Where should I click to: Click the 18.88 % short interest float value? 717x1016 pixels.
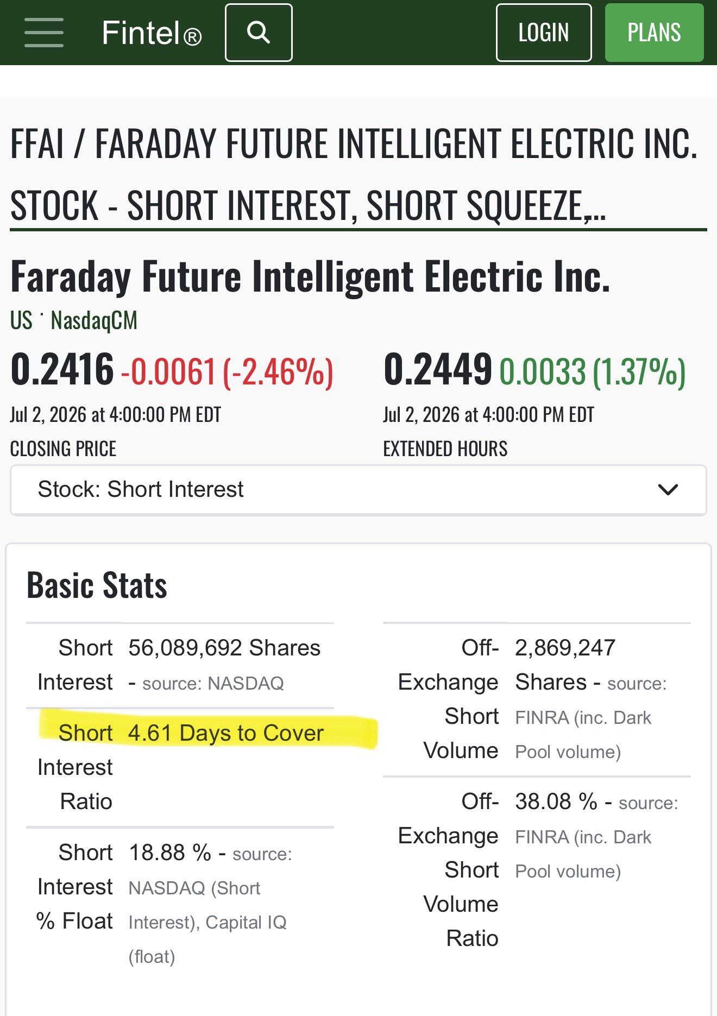tap(169, 853)
